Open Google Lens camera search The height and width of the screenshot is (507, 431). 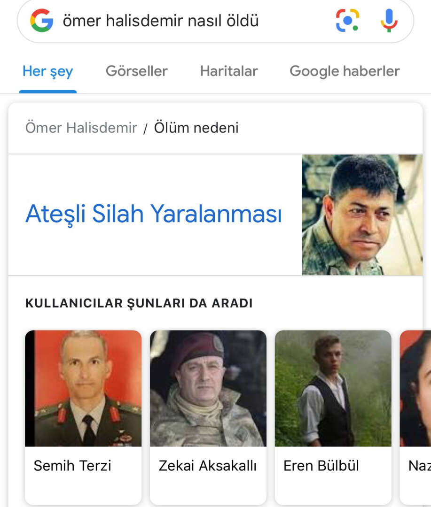click(347, 21)
